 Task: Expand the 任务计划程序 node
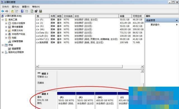[6, 23]
